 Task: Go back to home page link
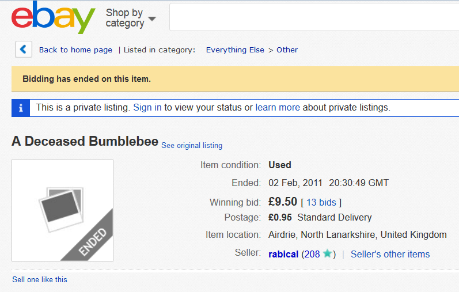click(x=75, y=50)
